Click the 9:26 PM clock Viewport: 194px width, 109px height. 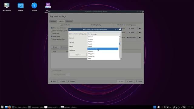[179, 107]
